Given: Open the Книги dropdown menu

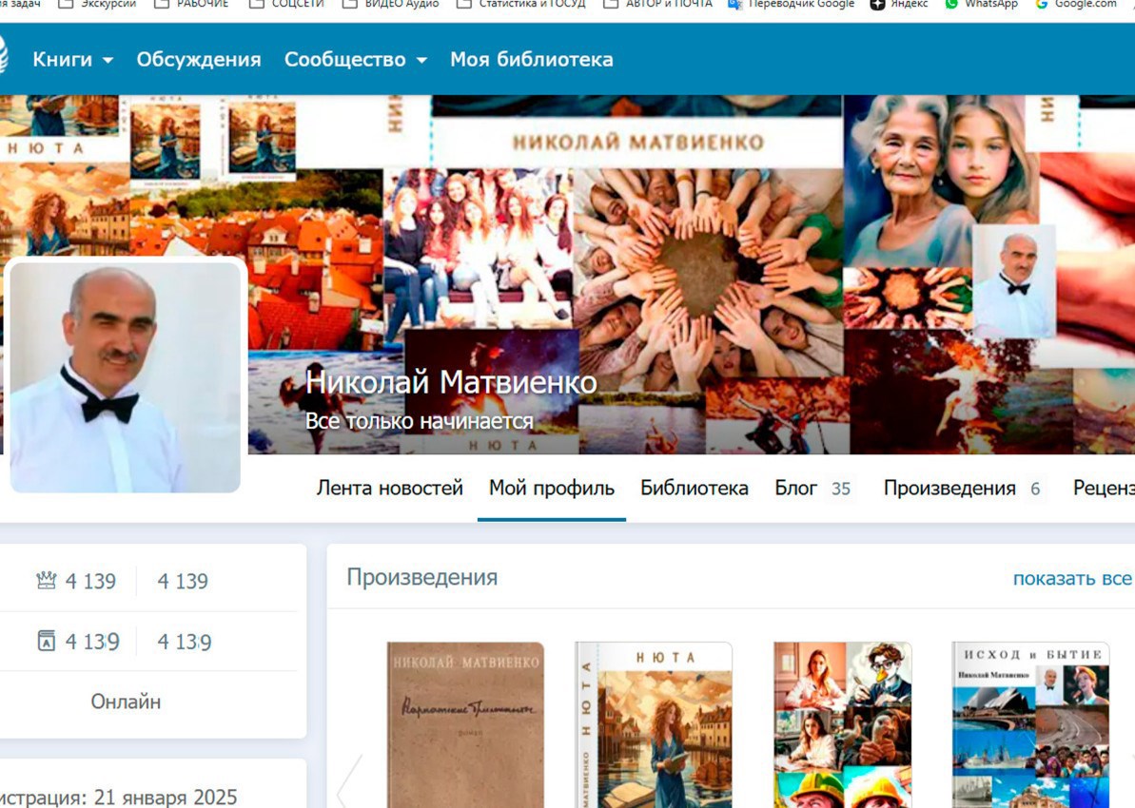Looking at the screenshot, I should tap(72, 59).
